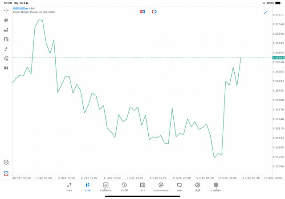Open chart settings sliders icon
The width and height of the screenshot is (285, 199).
click(x=6, y=39)
